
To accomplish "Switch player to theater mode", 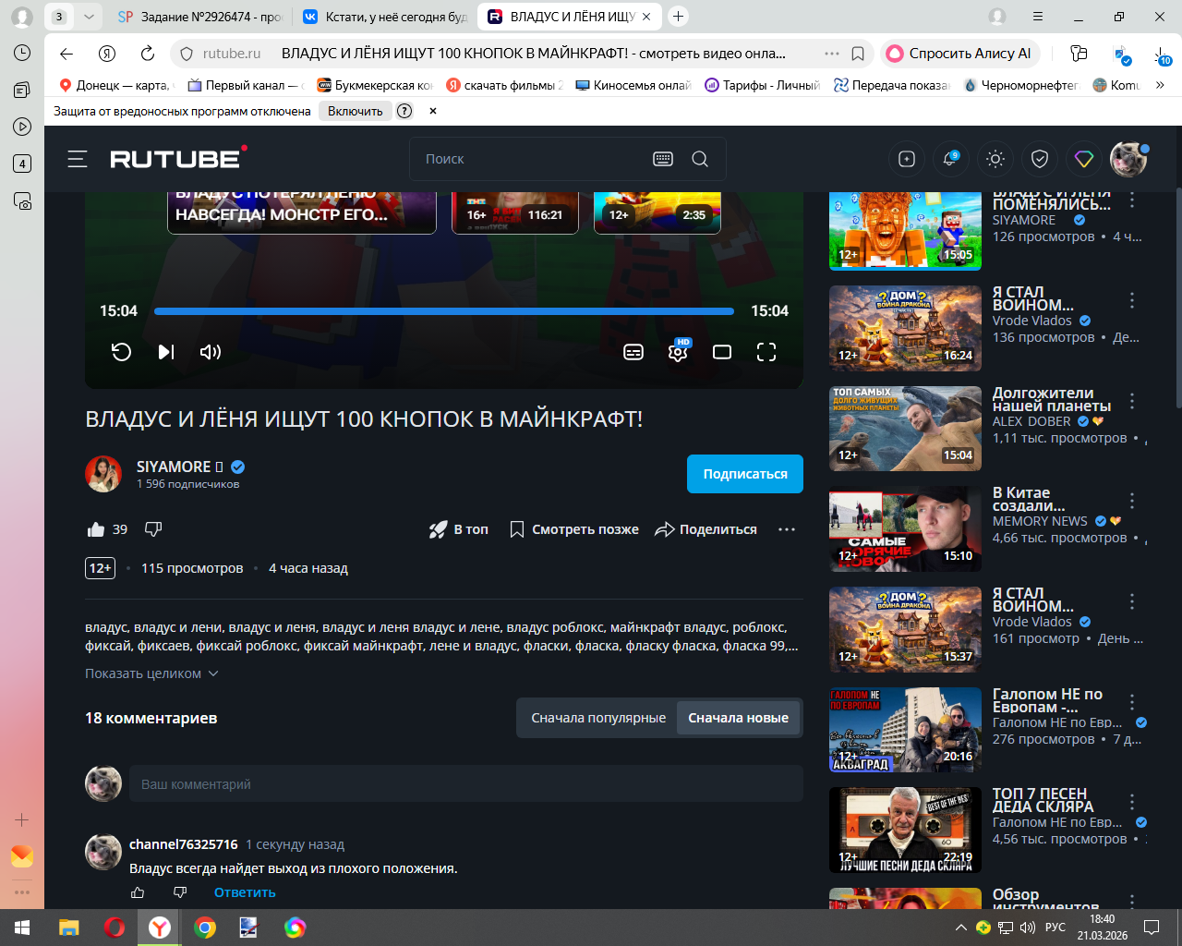I will click(x=722, y=352).
